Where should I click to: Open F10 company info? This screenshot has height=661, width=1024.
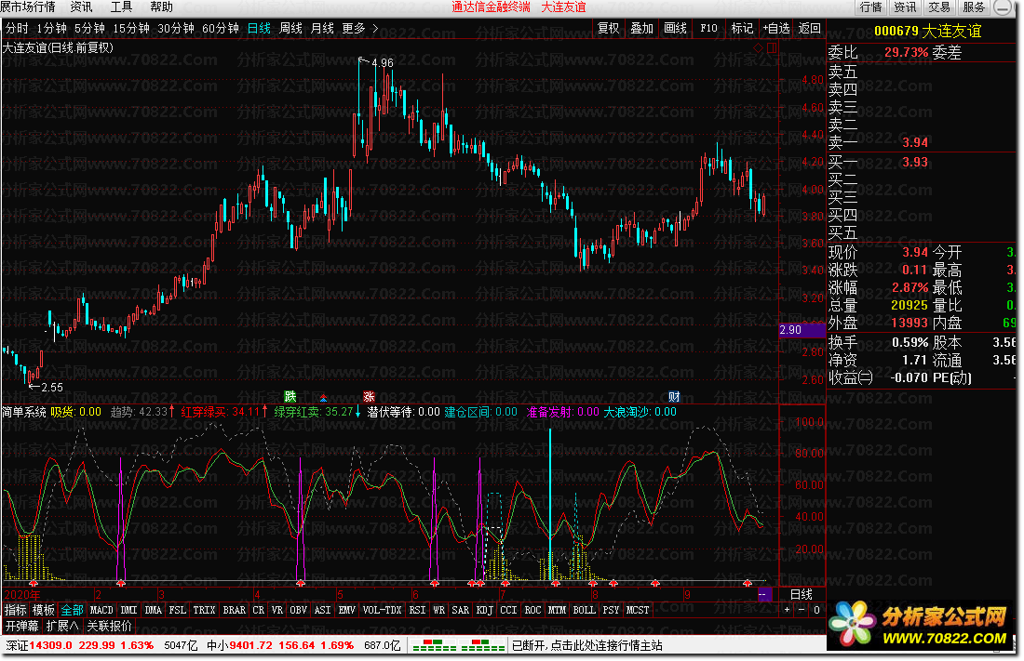708,28
